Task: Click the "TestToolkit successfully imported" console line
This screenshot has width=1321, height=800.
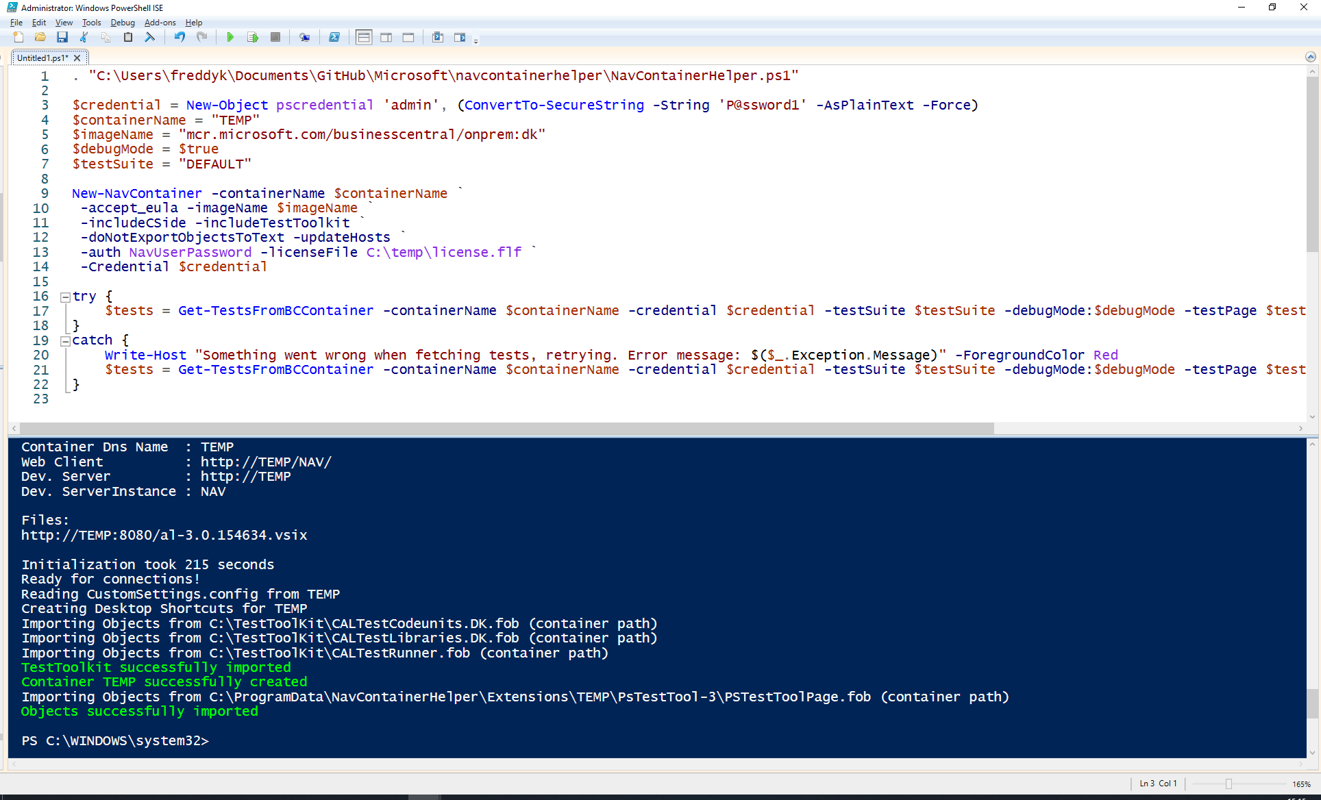Action: [x=156, y=668]
